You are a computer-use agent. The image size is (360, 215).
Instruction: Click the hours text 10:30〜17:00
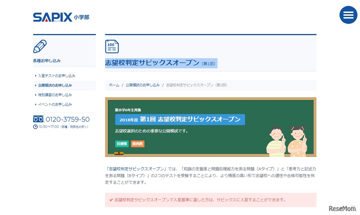click(x=49, y=127)
